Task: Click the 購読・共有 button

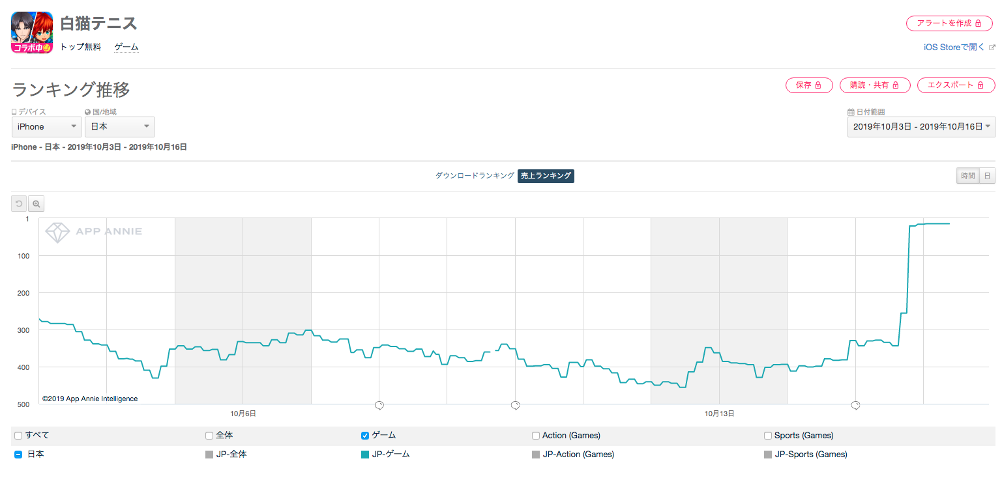Action: (874, 85)
